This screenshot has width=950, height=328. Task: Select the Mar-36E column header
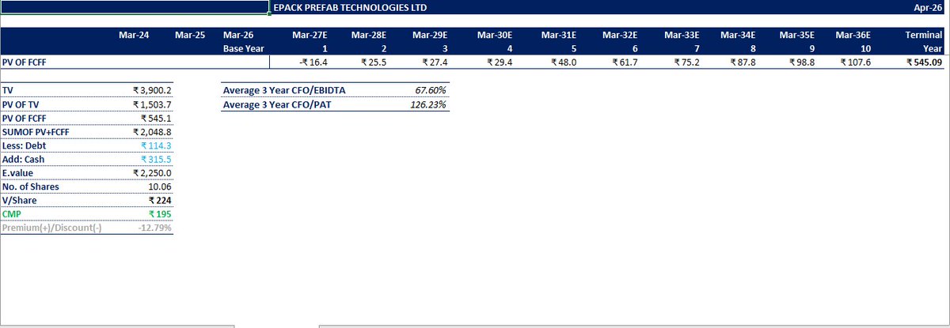click(x=852, y=36)
